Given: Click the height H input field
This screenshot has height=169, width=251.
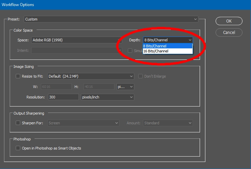Looking at the screenshot, I should 98,87.
